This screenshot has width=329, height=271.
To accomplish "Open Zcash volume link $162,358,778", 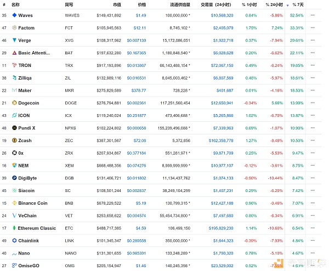I will pyautogui.click(x=221, y=140).
